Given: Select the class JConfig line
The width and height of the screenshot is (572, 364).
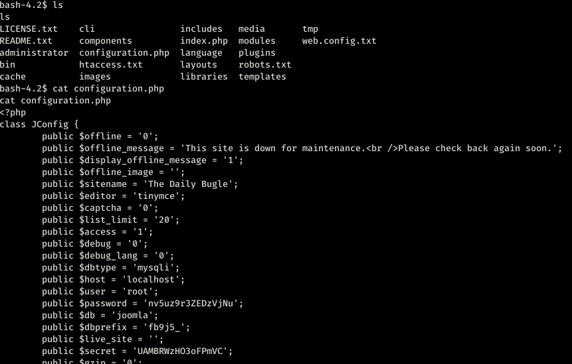Looking at the screenshot, I should [x=39, y=125].
